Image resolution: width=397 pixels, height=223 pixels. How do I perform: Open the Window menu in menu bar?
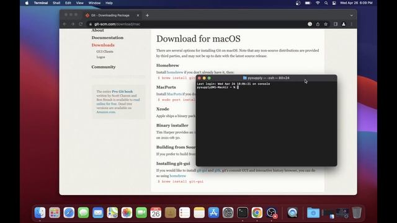point(94,3)
